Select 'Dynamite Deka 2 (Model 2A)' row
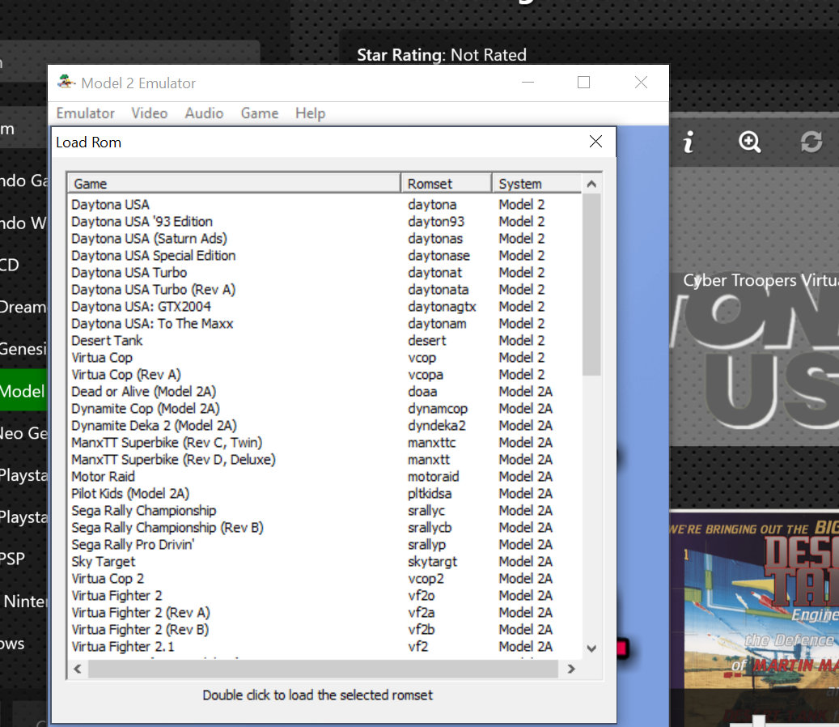This screenshot has width=839, height=727. (324, 426)
